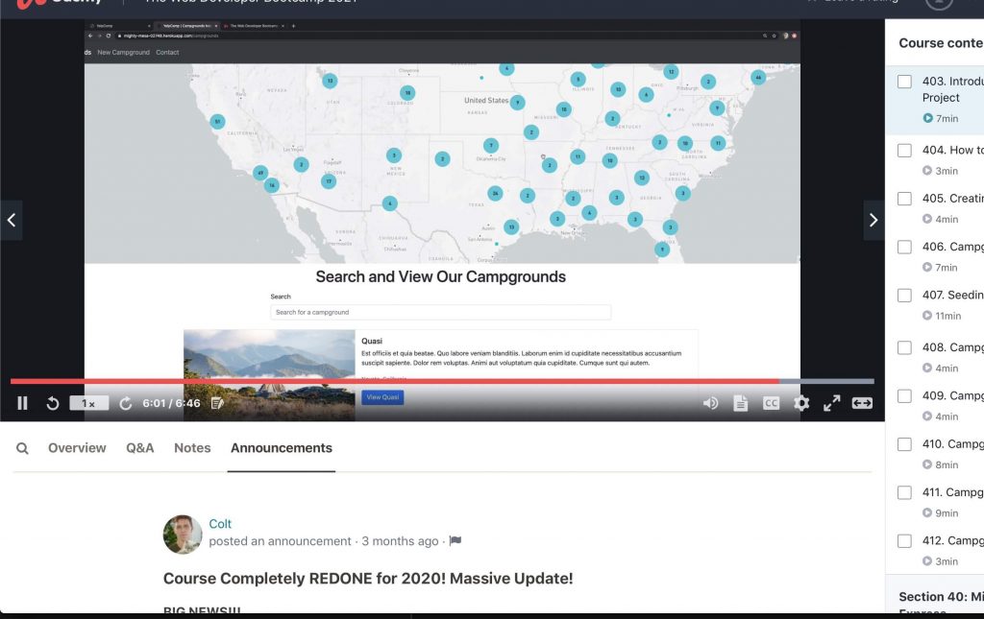Click the play icon beside 3min of lecture 404
Viewport: 984px width, 619px height.
click(927, 171)
